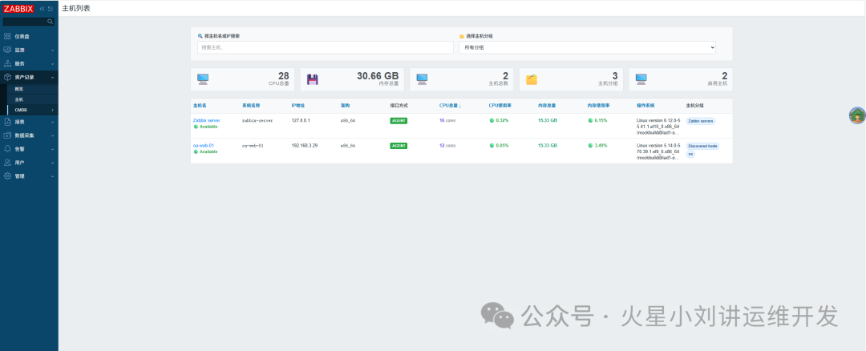Select CMDB submenu item
Viewport: 866px width, 351px height.
(21, 110)
